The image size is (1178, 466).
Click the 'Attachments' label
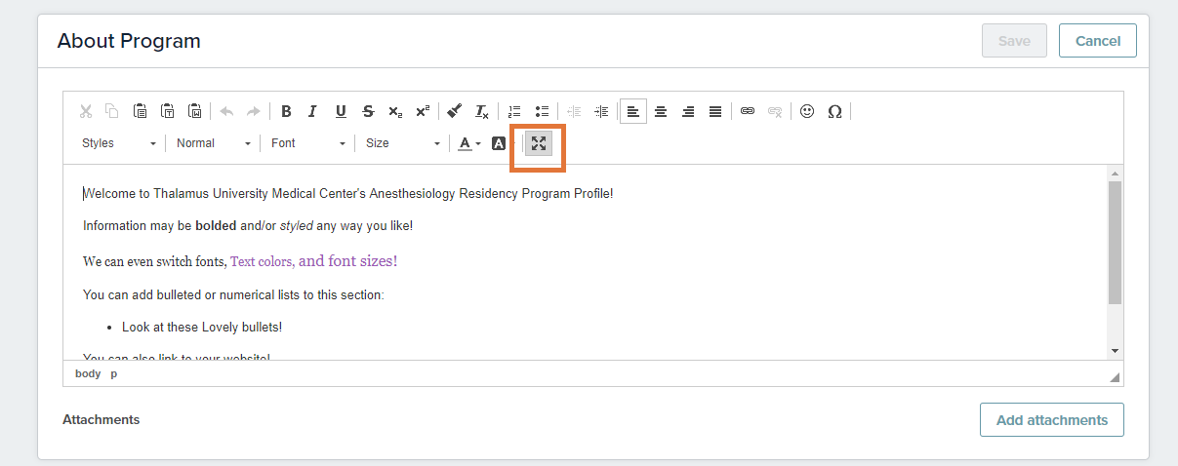point(102,420)
